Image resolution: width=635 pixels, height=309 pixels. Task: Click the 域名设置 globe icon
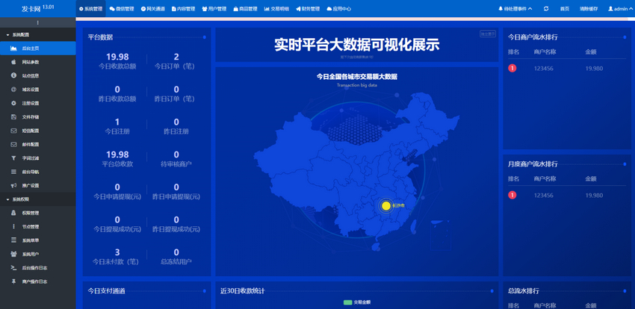(13, 90)
